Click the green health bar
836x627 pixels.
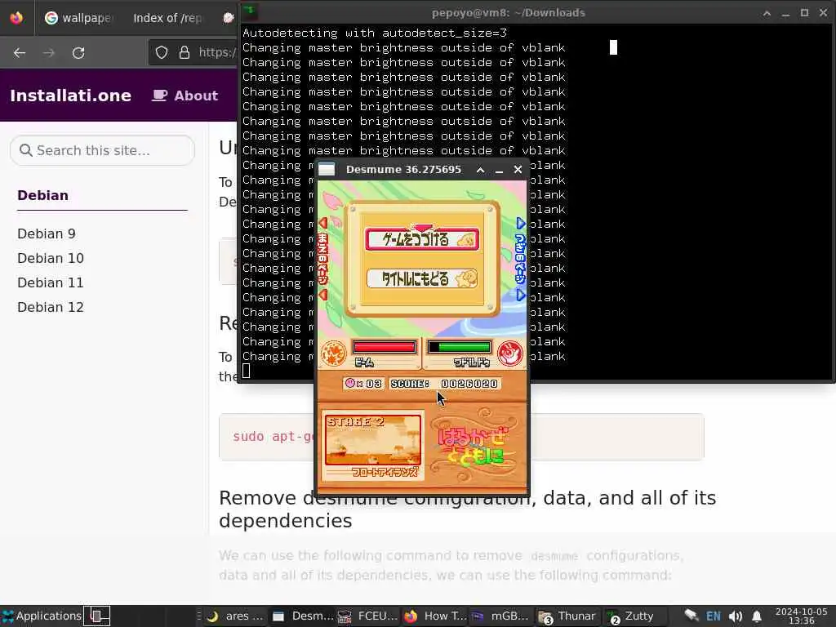coord(459,348)
